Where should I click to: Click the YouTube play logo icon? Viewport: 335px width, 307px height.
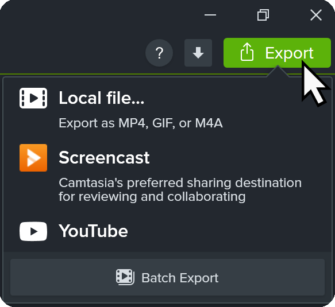click(x=33, y=231)
